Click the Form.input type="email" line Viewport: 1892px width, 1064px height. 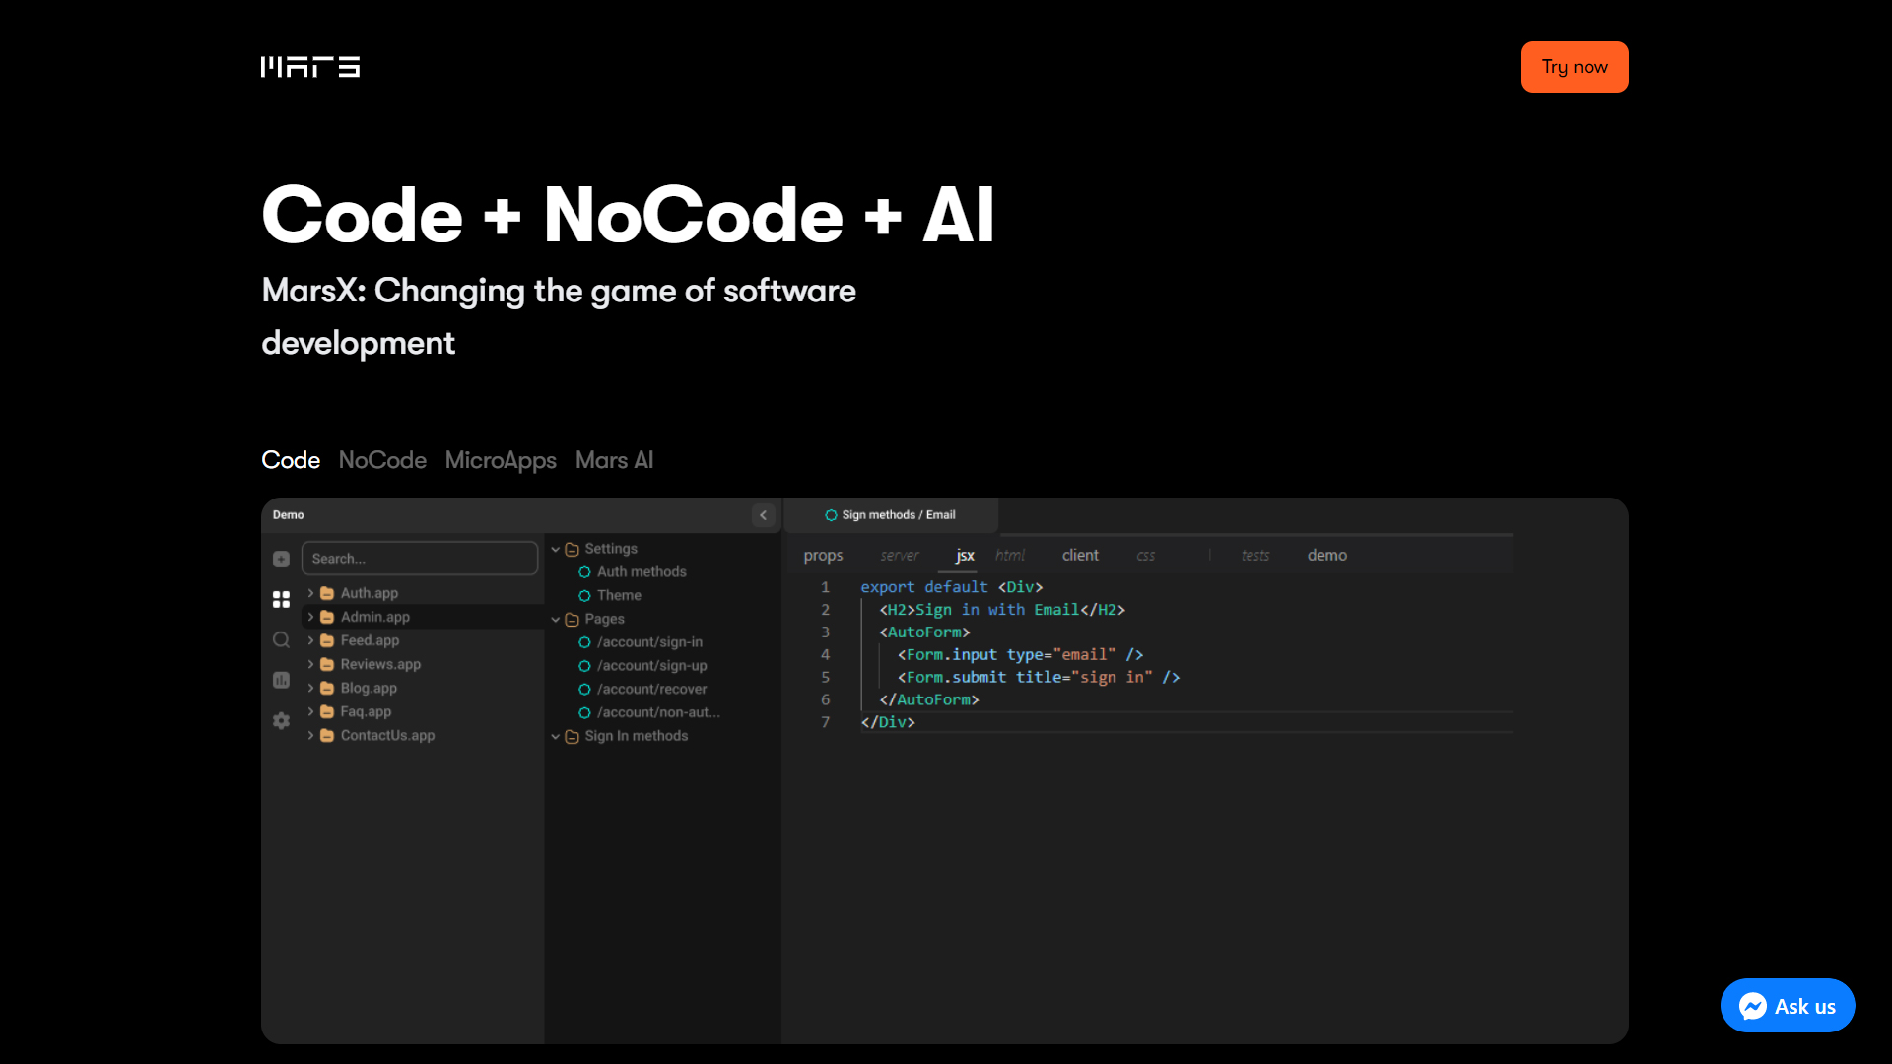tap(1020, 655)
